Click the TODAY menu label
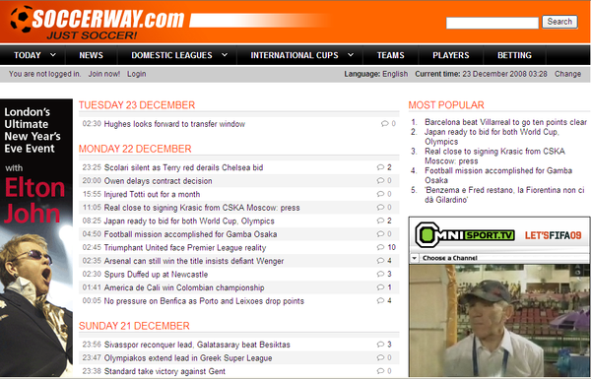 click(x=28, y=55)
